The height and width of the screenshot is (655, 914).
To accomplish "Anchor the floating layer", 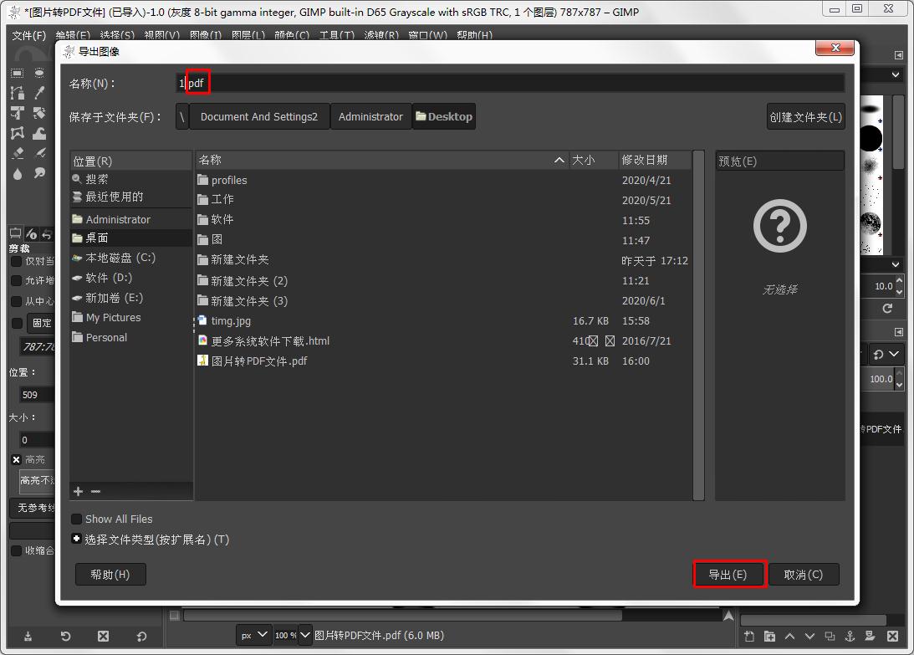I will coord(850,637).
